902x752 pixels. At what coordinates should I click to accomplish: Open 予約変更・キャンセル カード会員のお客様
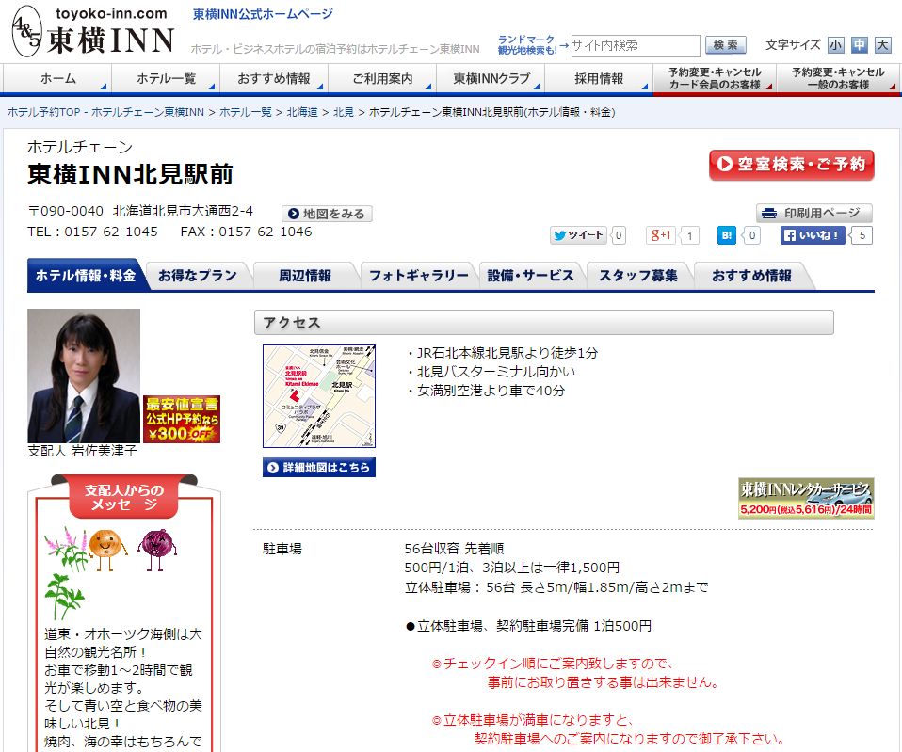point(715,79)
